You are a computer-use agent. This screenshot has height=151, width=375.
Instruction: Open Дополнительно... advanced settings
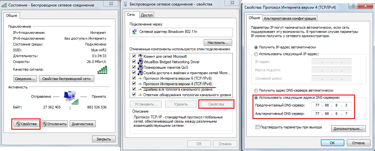[348, 129]
